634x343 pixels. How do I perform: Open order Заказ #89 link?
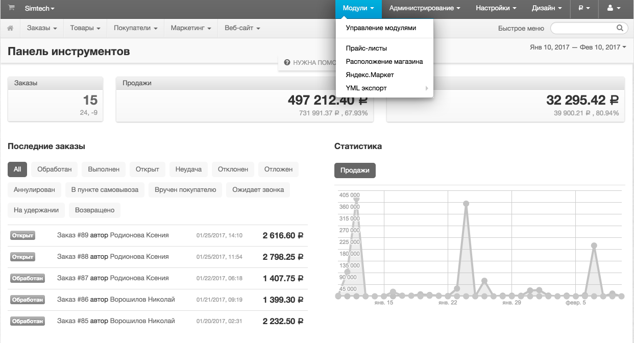[72, 235]
